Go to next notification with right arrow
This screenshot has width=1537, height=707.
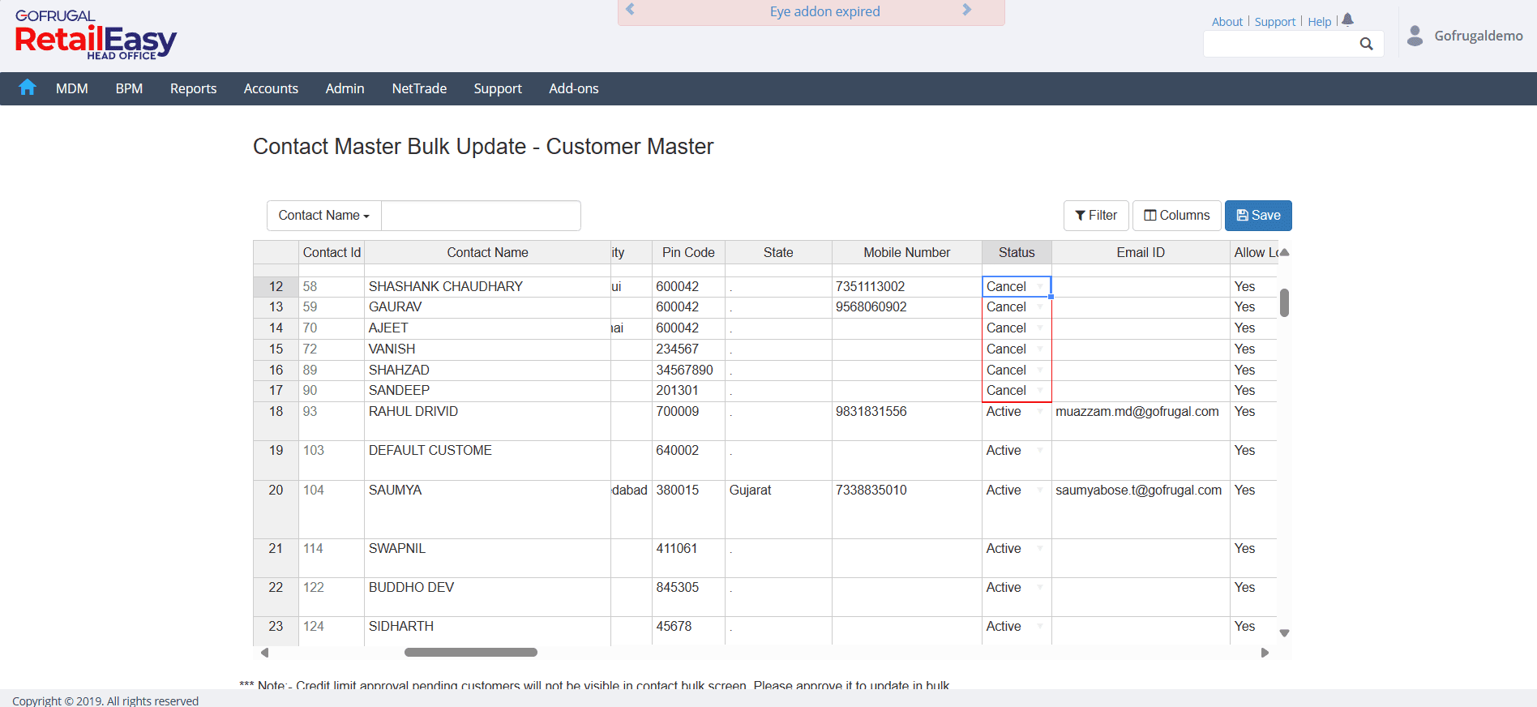(966, 10)
